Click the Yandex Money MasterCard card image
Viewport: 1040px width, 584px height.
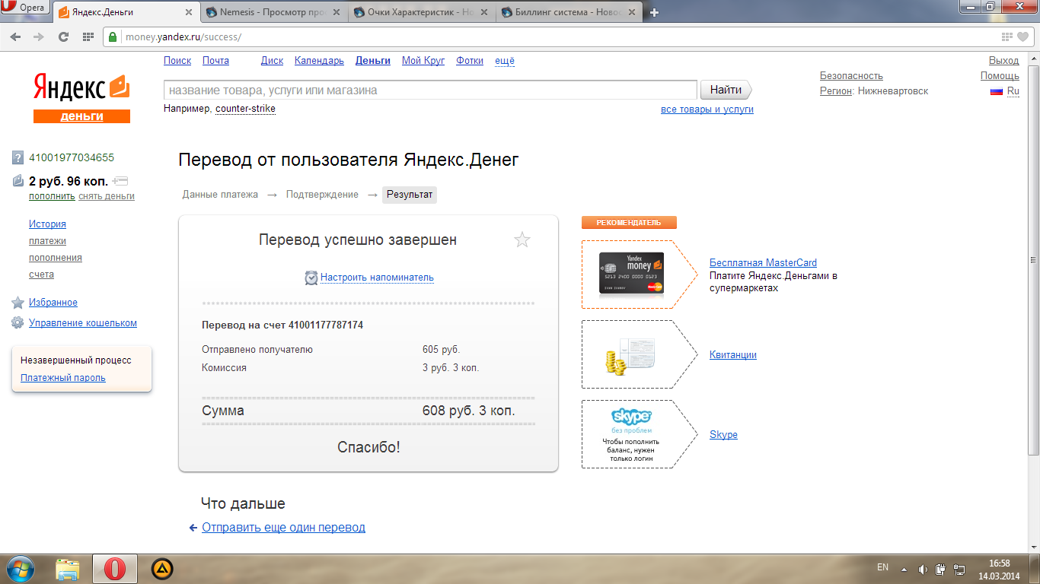[x=632, y=275]
